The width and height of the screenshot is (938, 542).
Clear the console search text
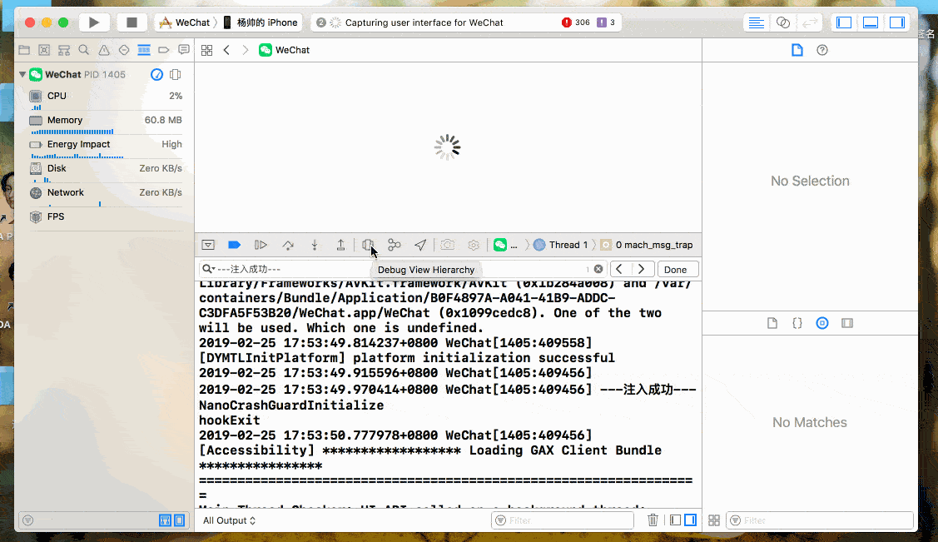(x=598, y=269)
